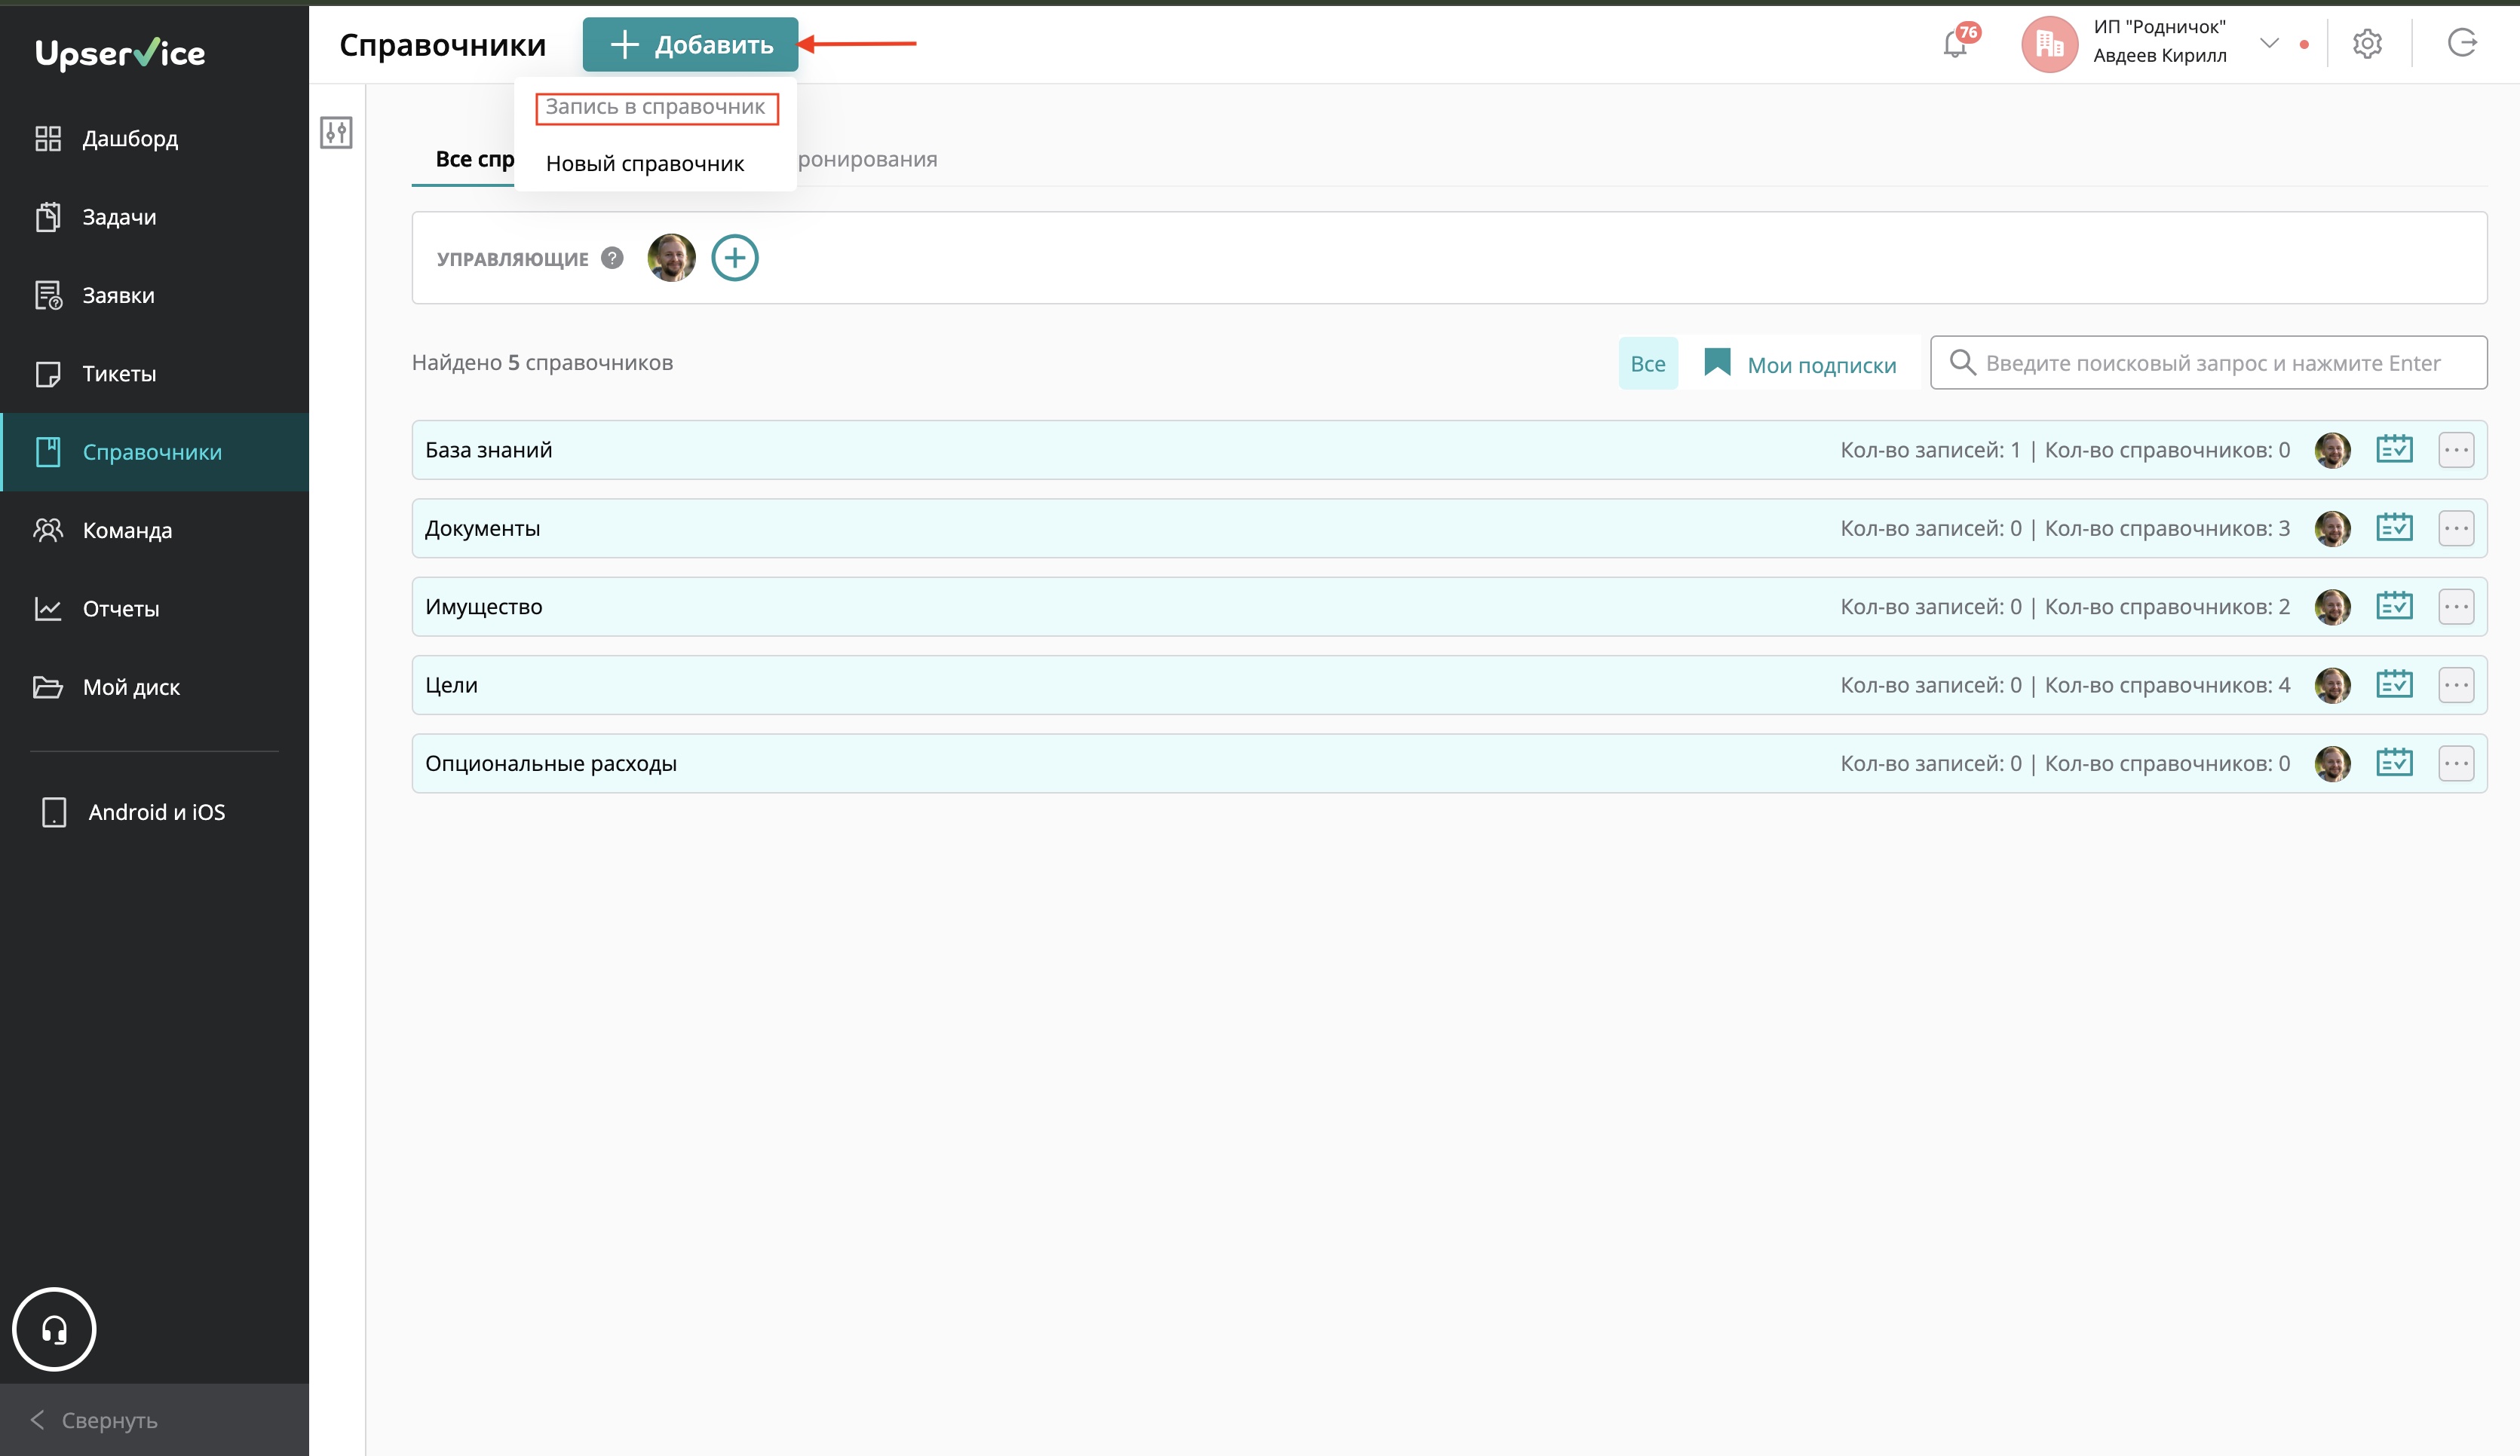The height and width of the screenshot is (1456, 2520).
Task: Open the notifications bell icon
Action: tap(1955, 44)
